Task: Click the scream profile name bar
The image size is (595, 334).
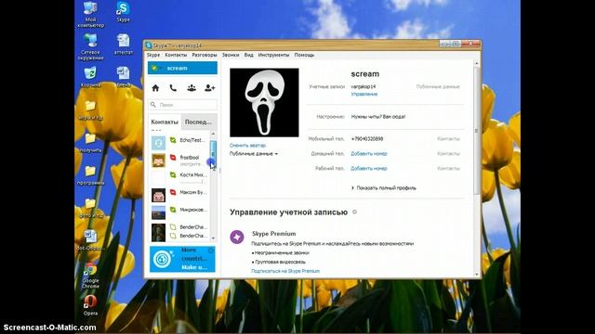Action: [182, 68]
